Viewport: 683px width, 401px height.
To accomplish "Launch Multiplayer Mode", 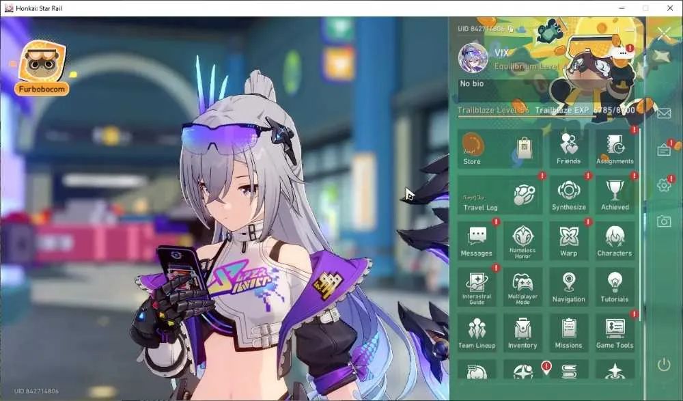I will tap(522, 287).
